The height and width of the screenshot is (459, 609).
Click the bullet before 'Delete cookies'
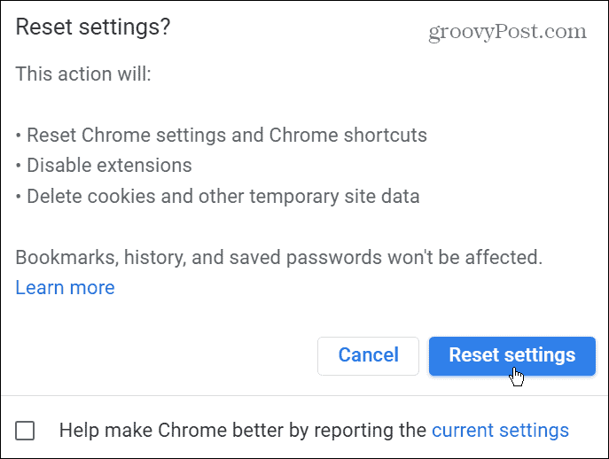pos(19,197)
